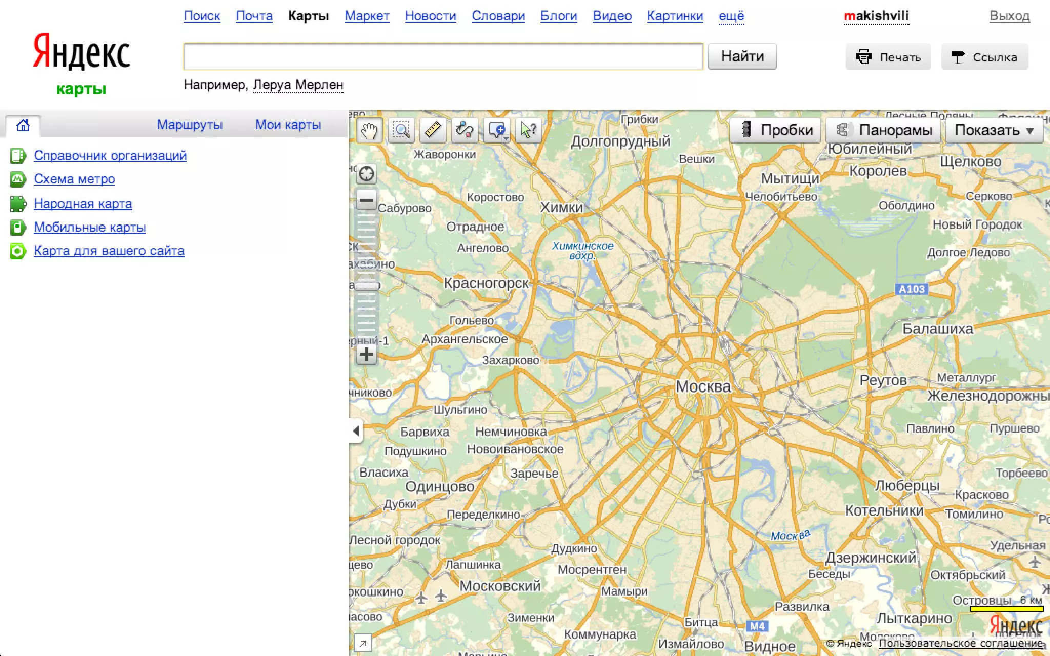This screenshot has height=656, width=1050.
Task: Zoom in with the plus button
Action: coord(366,354)
